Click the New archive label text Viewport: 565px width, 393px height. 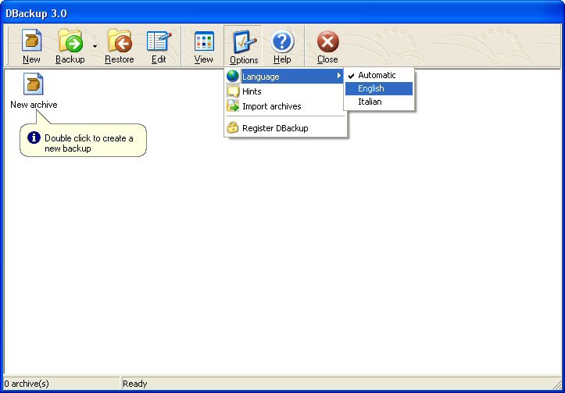tap(34, 105)
